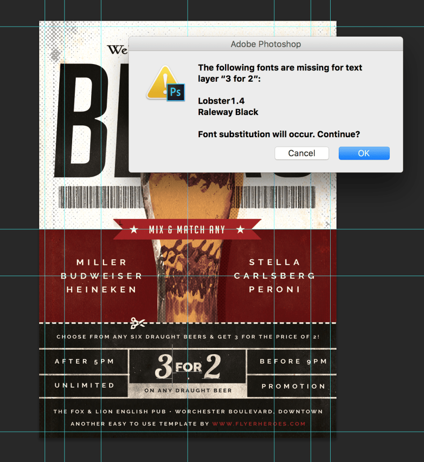This screenshot has width=424, height=462.
Task: Click the 'CARLSBERG' text on the flyer
Action: click(274, 276)
